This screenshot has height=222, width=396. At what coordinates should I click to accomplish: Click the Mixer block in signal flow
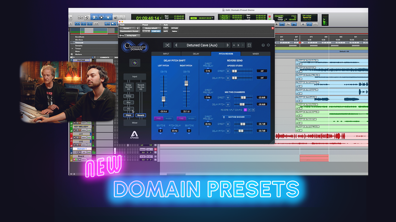point(135,123)
